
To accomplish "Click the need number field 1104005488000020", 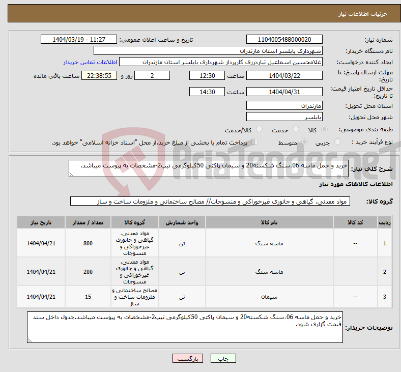I will (x=284, y=40).
